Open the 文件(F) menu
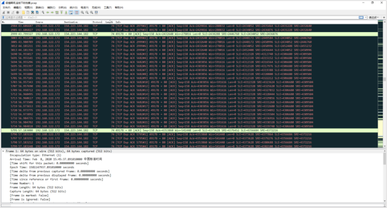Screen dimensions: 387x208 [x=6, y=7]
